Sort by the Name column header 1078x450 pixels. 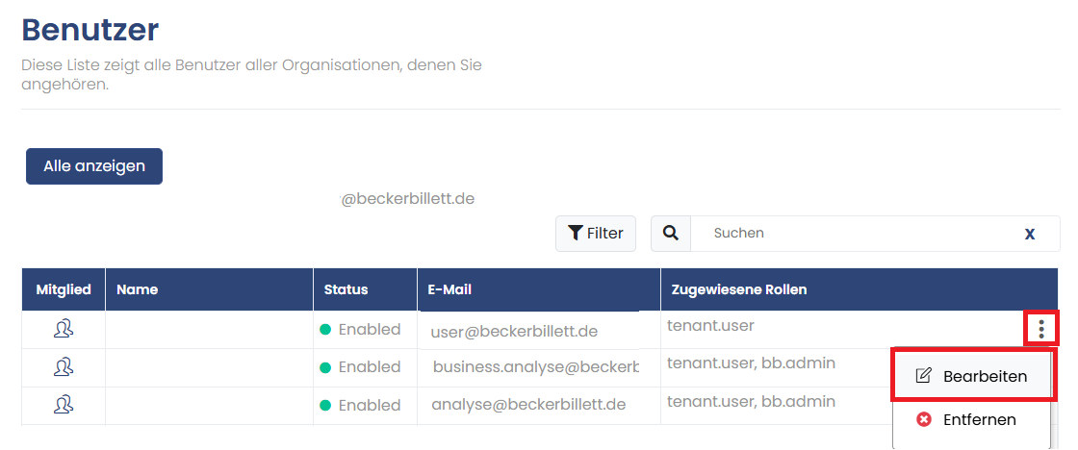pos(138,289)
